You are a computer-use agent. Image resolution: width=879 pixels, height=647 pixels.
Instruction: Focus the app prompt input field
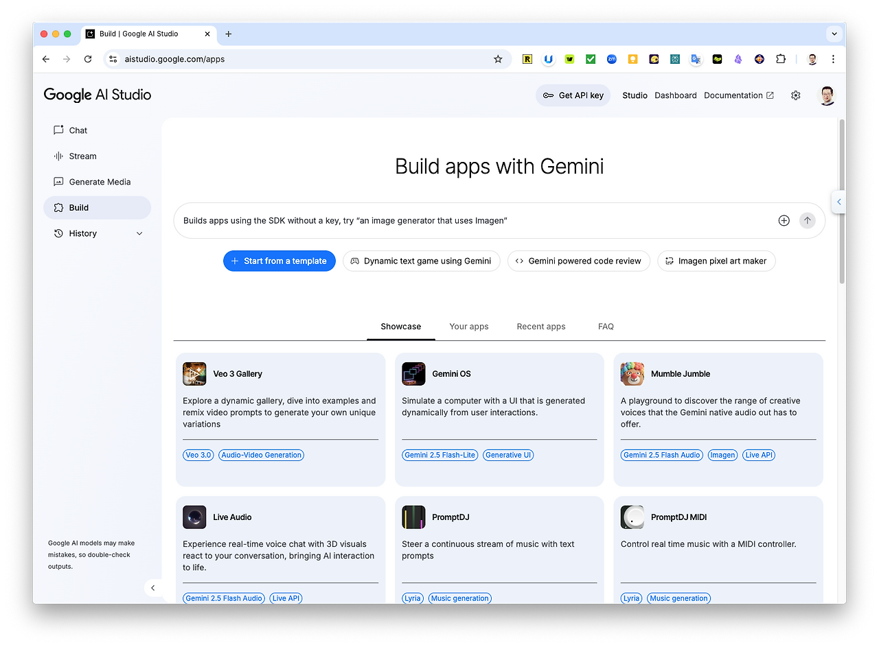pos(475,221)
